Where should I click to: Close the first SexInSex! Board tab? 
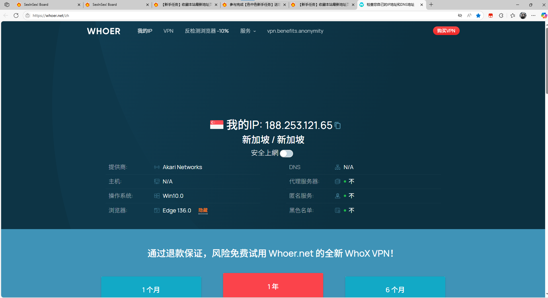[79, 5]
